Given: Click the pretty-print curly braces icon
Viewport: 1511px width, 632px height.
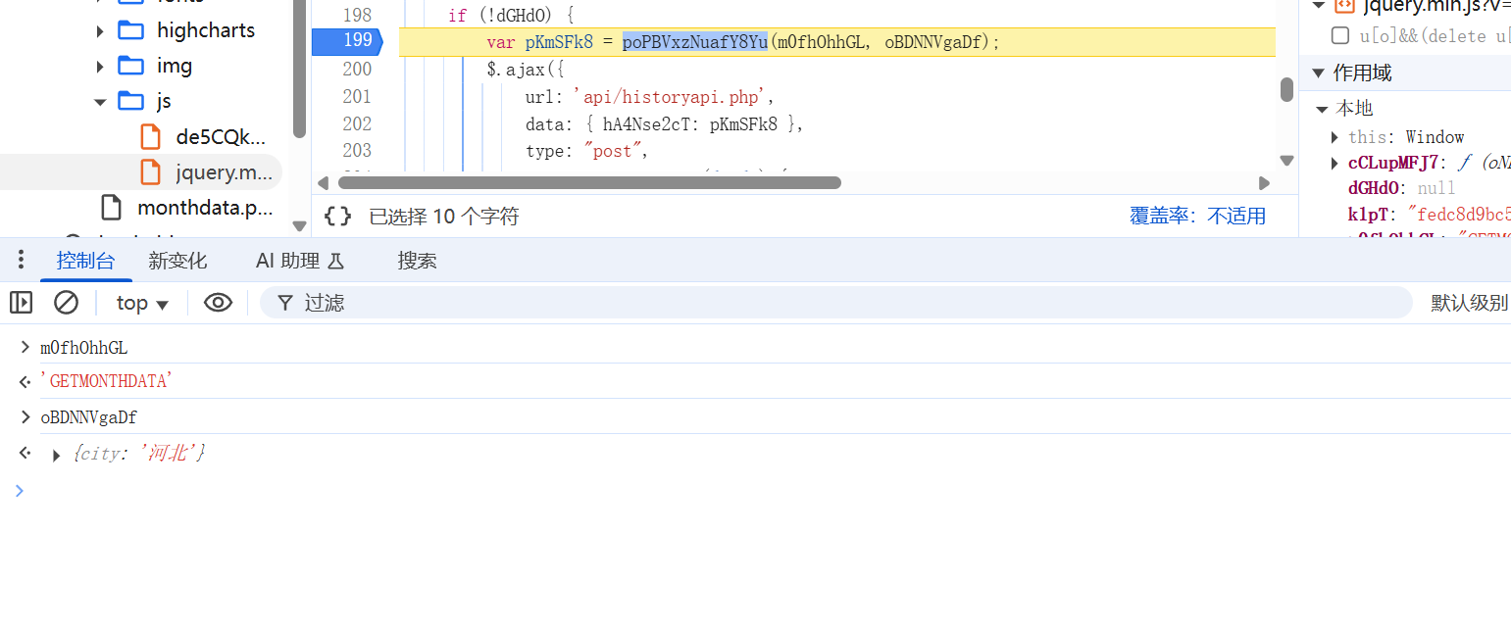Looking at the screenshot, I should [x=338, y=217].
